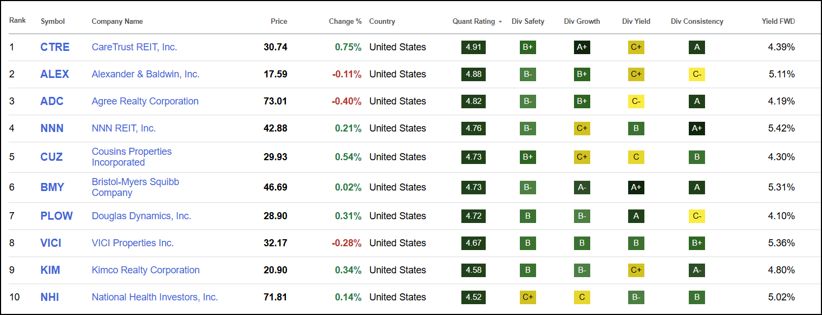822x315 pixels.
Task: Open KIM's 4.58 Quant Rating badge
Action: (473, 270)
